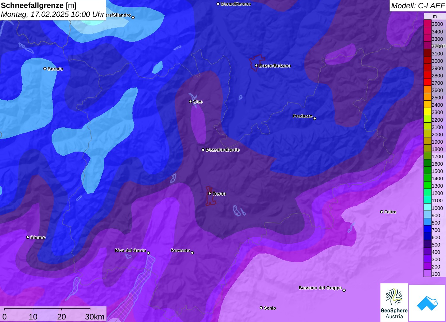Screen dimensions: 446x322
Task: Click the 700 m blue legend swatch
Action: (x=428, y=229)
